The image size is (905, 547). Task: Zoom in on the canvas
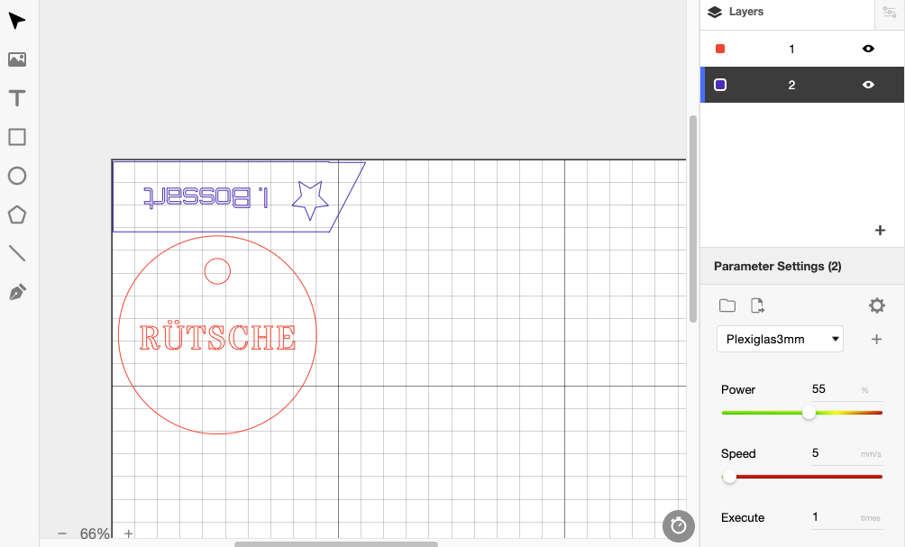click(x=128, y=533)
